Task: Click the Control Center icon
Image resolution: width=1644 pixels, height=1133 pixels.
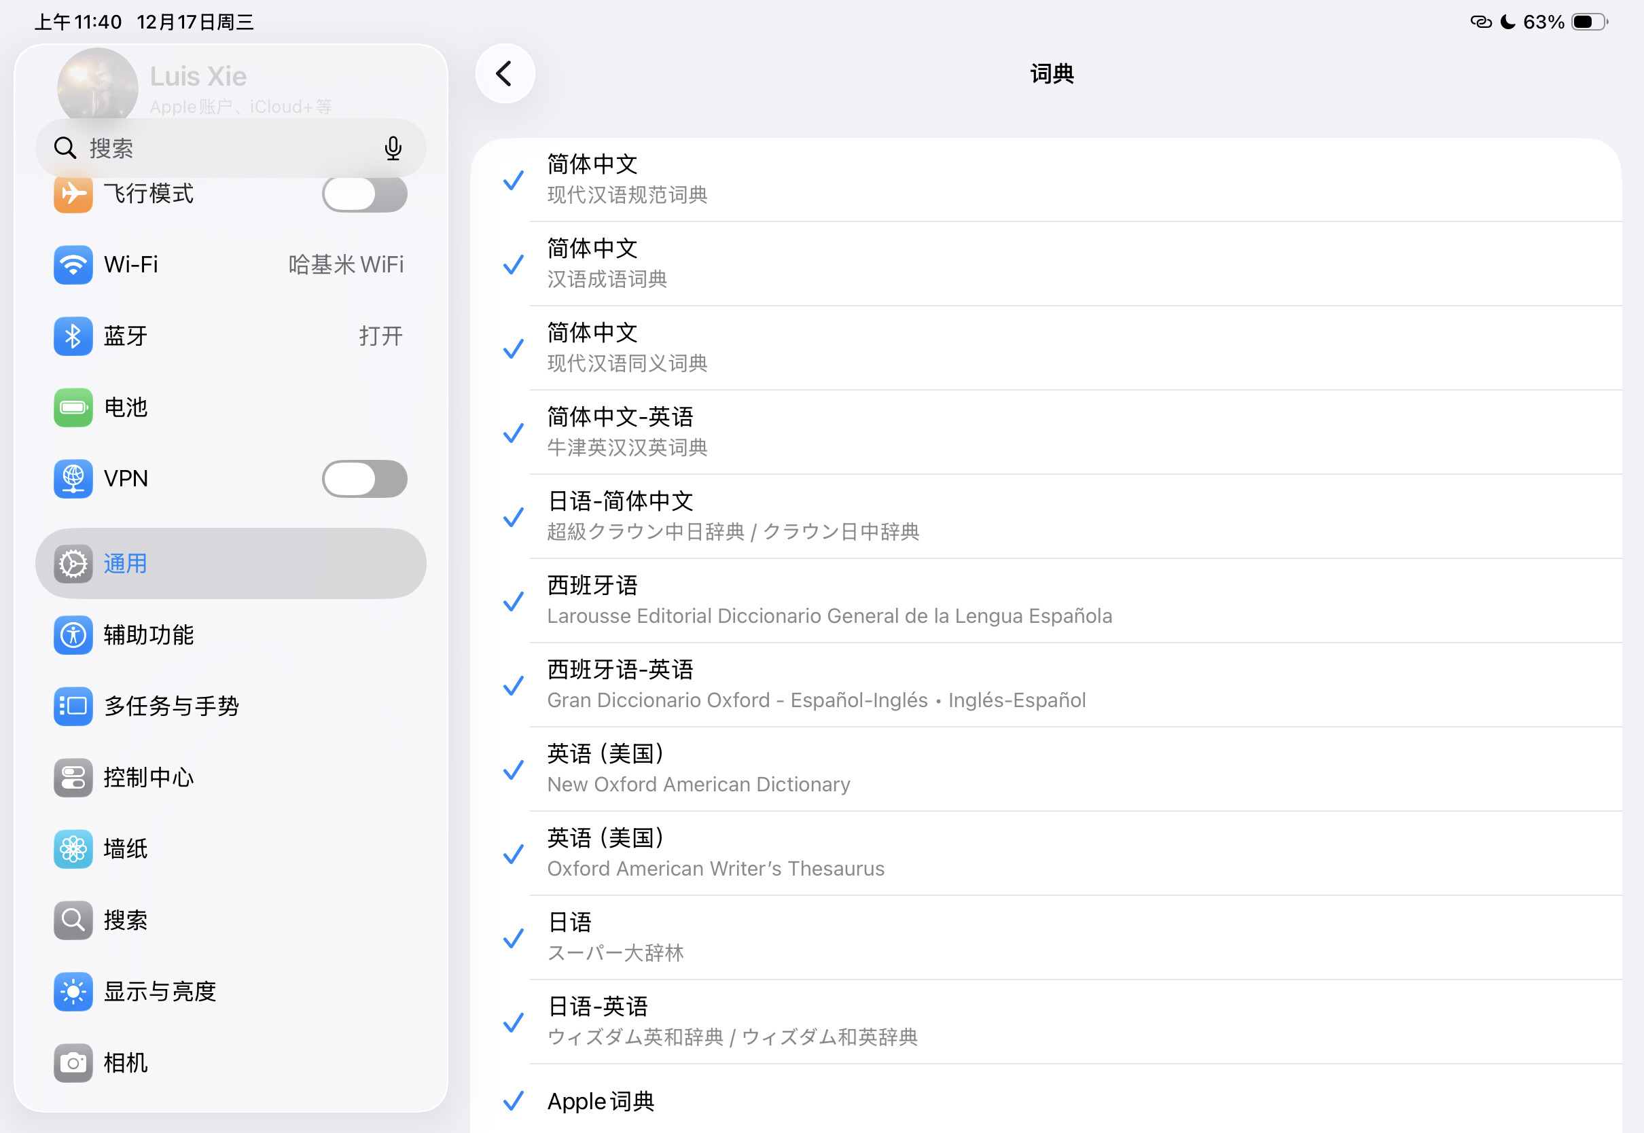Action: (73, 777)
